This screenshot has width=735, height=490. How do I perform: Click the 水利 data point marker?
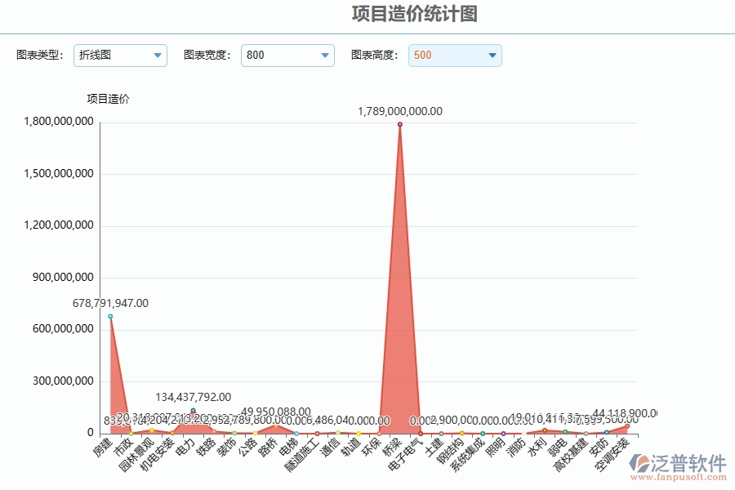tap(544, 430)
